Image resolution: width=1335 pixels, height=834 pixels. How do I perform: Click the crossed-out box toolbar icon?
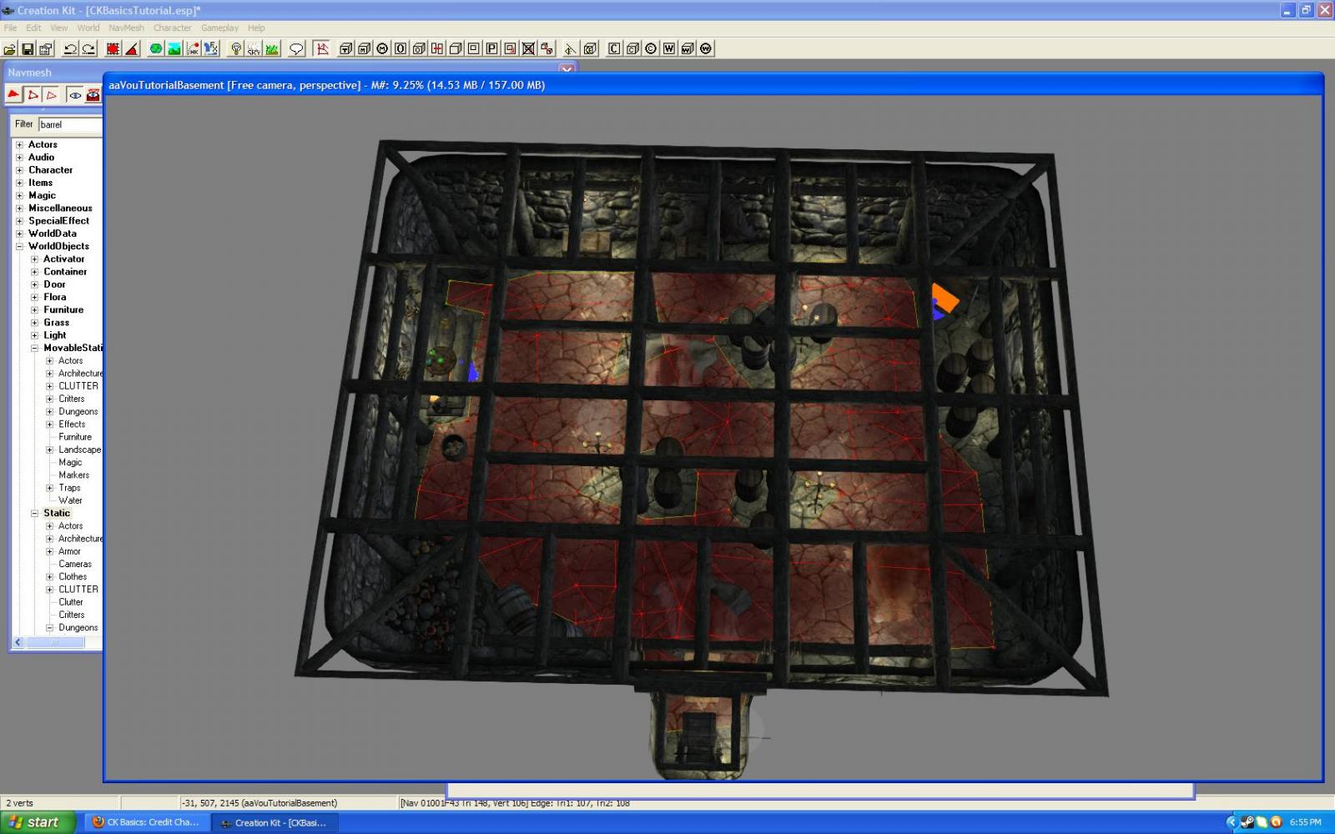click(x=528, y=49)
